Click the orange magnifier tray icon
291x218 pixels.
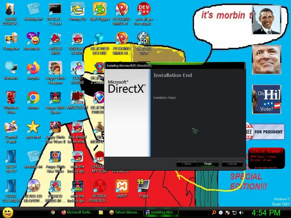pyautogui.click(x=214, y=213)
